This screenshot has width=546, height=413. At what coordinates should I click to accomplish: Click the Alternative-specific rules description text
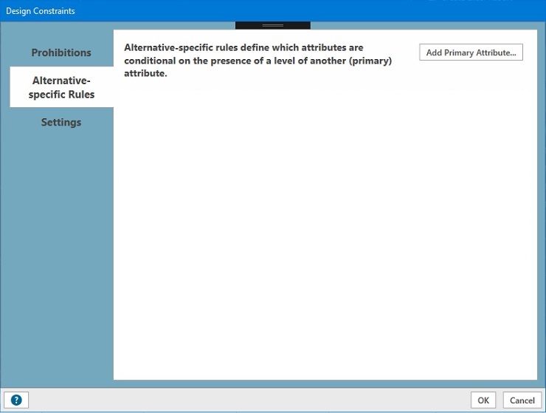coord(258,61)
